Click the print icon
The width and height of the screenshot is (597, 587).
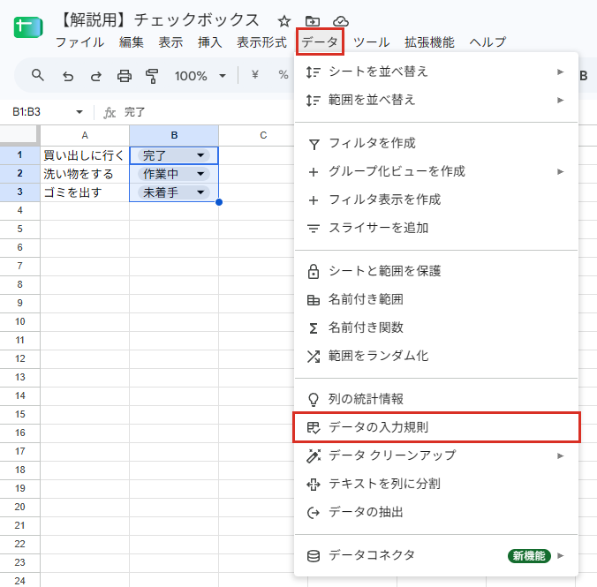click(125, 76)
